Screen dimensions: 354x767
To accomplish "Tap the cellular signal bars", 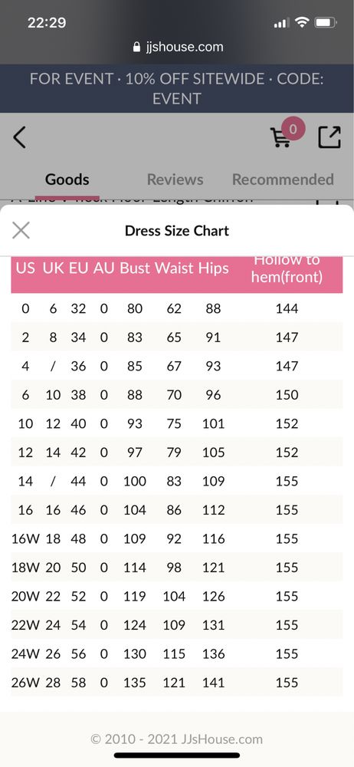I will pos(282,22).
